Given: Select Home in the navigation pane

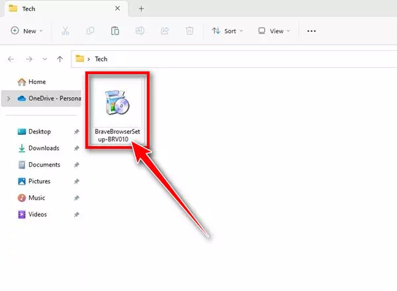Looking at the screenshot, I should click(32, 82).
